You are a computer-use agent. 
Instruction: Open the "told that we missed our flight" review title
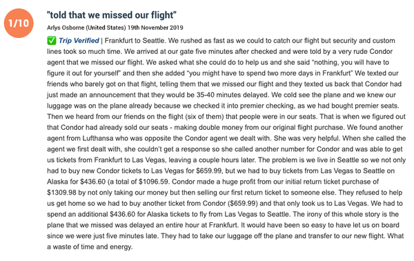pyautogui.click(x=112, y=15)
